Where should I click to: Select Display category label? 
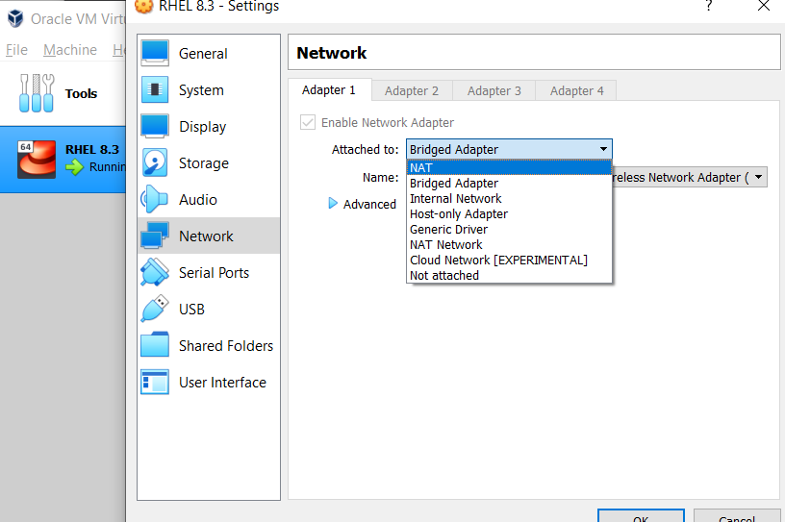[203, 127]
